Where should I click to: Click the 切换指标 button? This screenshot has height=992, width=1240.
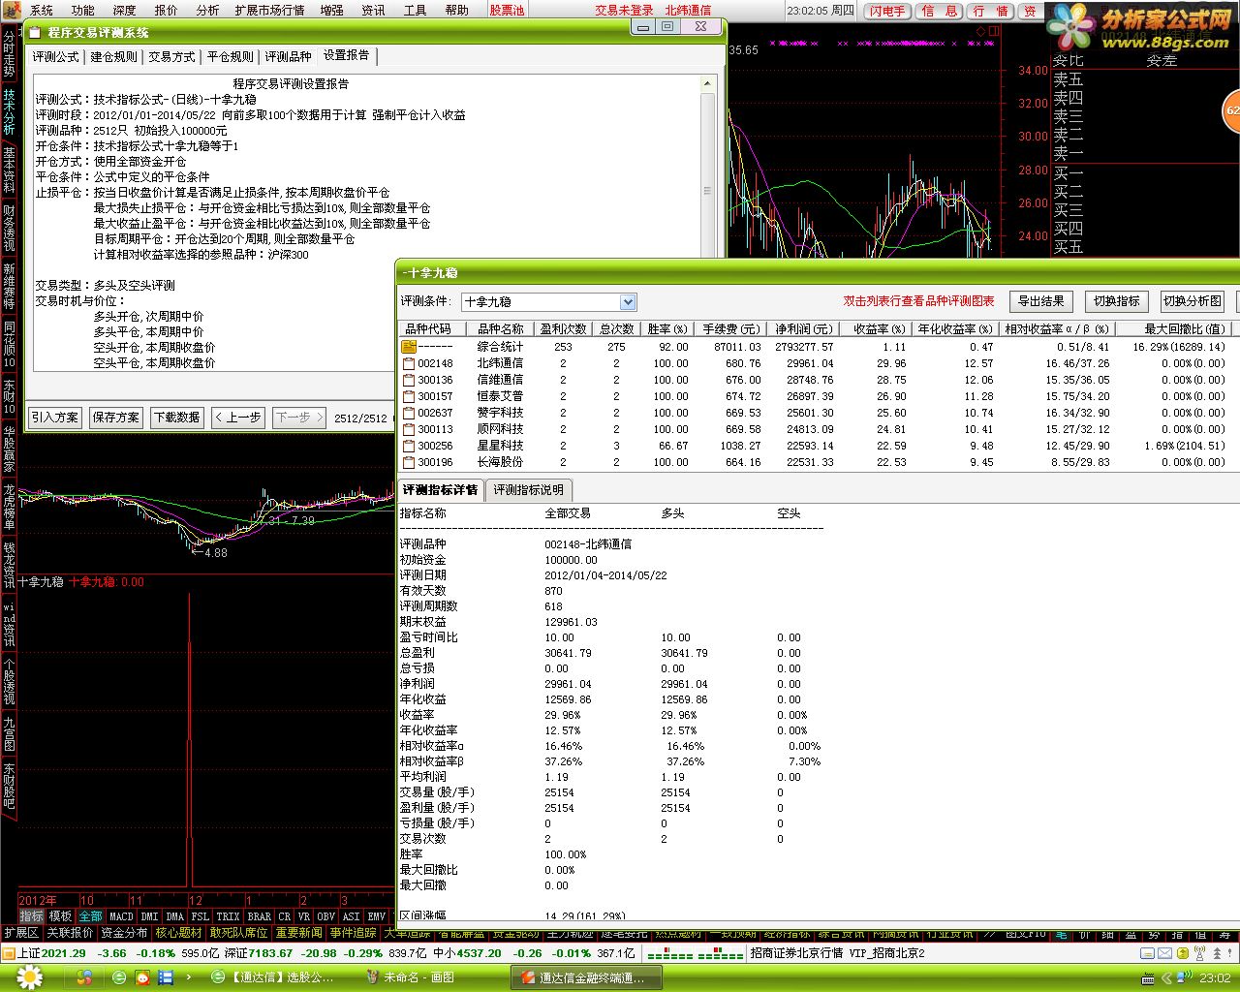click(x=1116, y=301)
